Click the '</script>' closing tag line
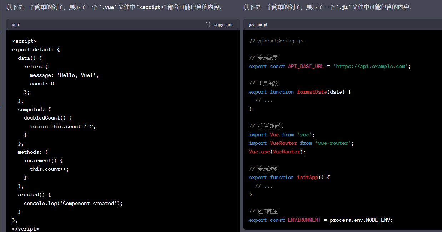This screenshot has width=442, height=232. pyautogui.click(x=26, y=229)
